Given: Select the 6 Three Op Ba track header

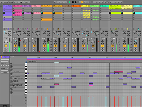Looking at the screenshot, I should [x=57, y=6].
